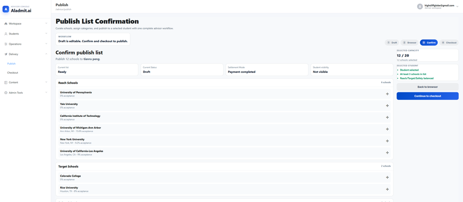Collapse the Delivery menu chevron
Viewport: 463px width, 202px height.
point(46,54)
